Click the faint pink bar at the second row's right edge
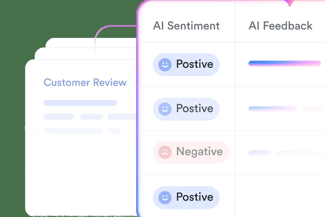Viewport: 325px width, 217px height. coord(314,109)
